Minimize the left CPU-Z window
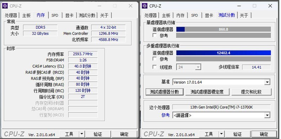The height and width of the screenshot is (139, 281). (x=99, y=6)
